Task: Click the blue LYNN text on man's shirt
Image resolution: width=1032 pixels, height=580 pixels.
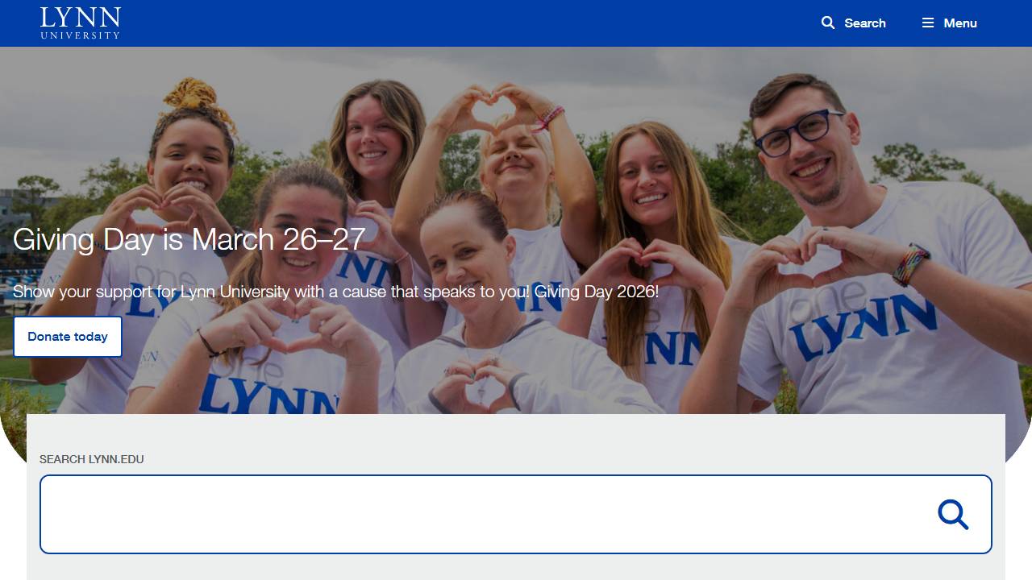Action: click(x=861, y=327)
